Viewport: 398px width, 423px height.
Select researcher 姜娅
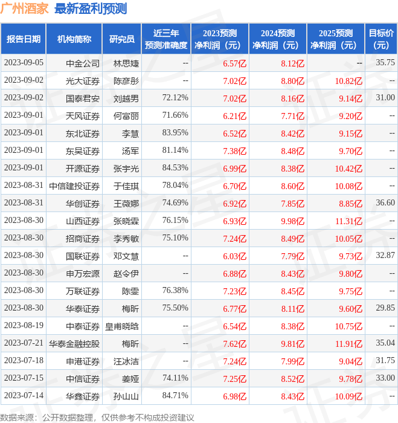(130, 379)
